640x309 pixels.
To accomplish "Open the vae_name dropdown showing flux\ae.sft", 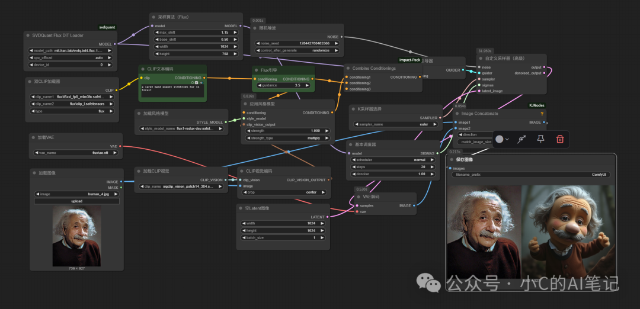I will click(76, 153).
